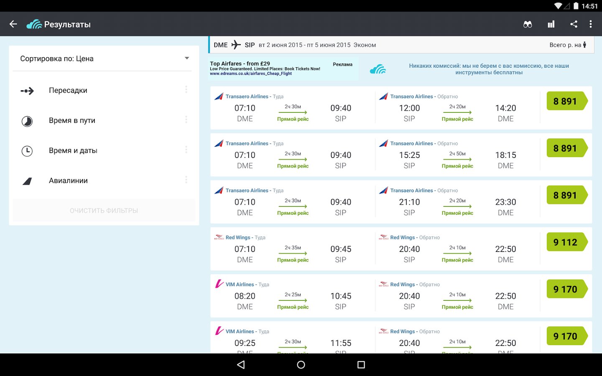Select 8 891 price with 21:10 return
The height and width of the screenshot is (376, 602).
click(x=567, y=195)
